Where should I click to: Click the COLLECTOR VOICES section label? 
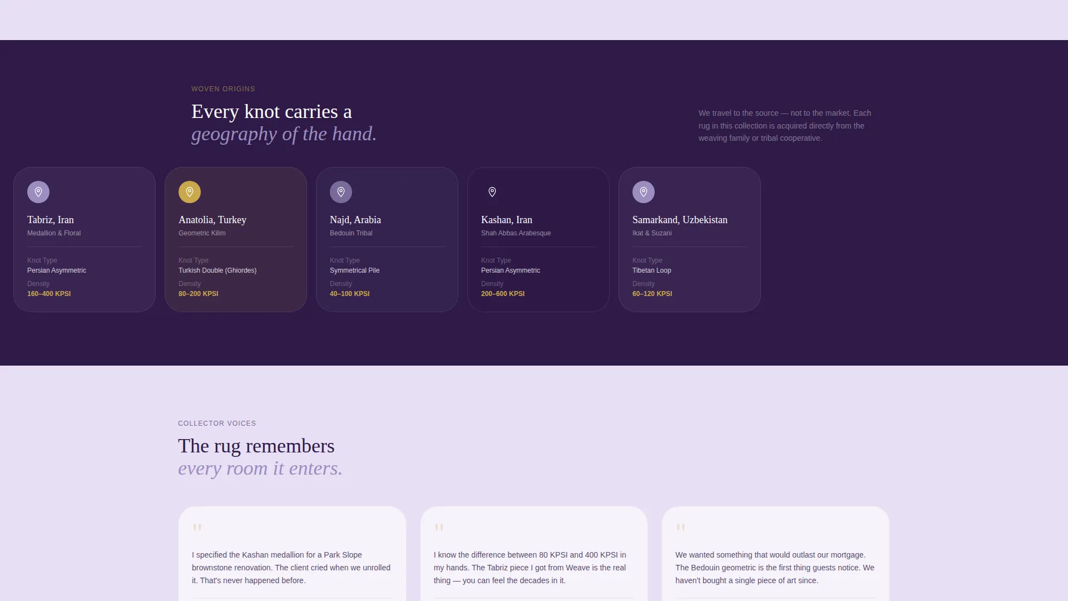[217, 423]
